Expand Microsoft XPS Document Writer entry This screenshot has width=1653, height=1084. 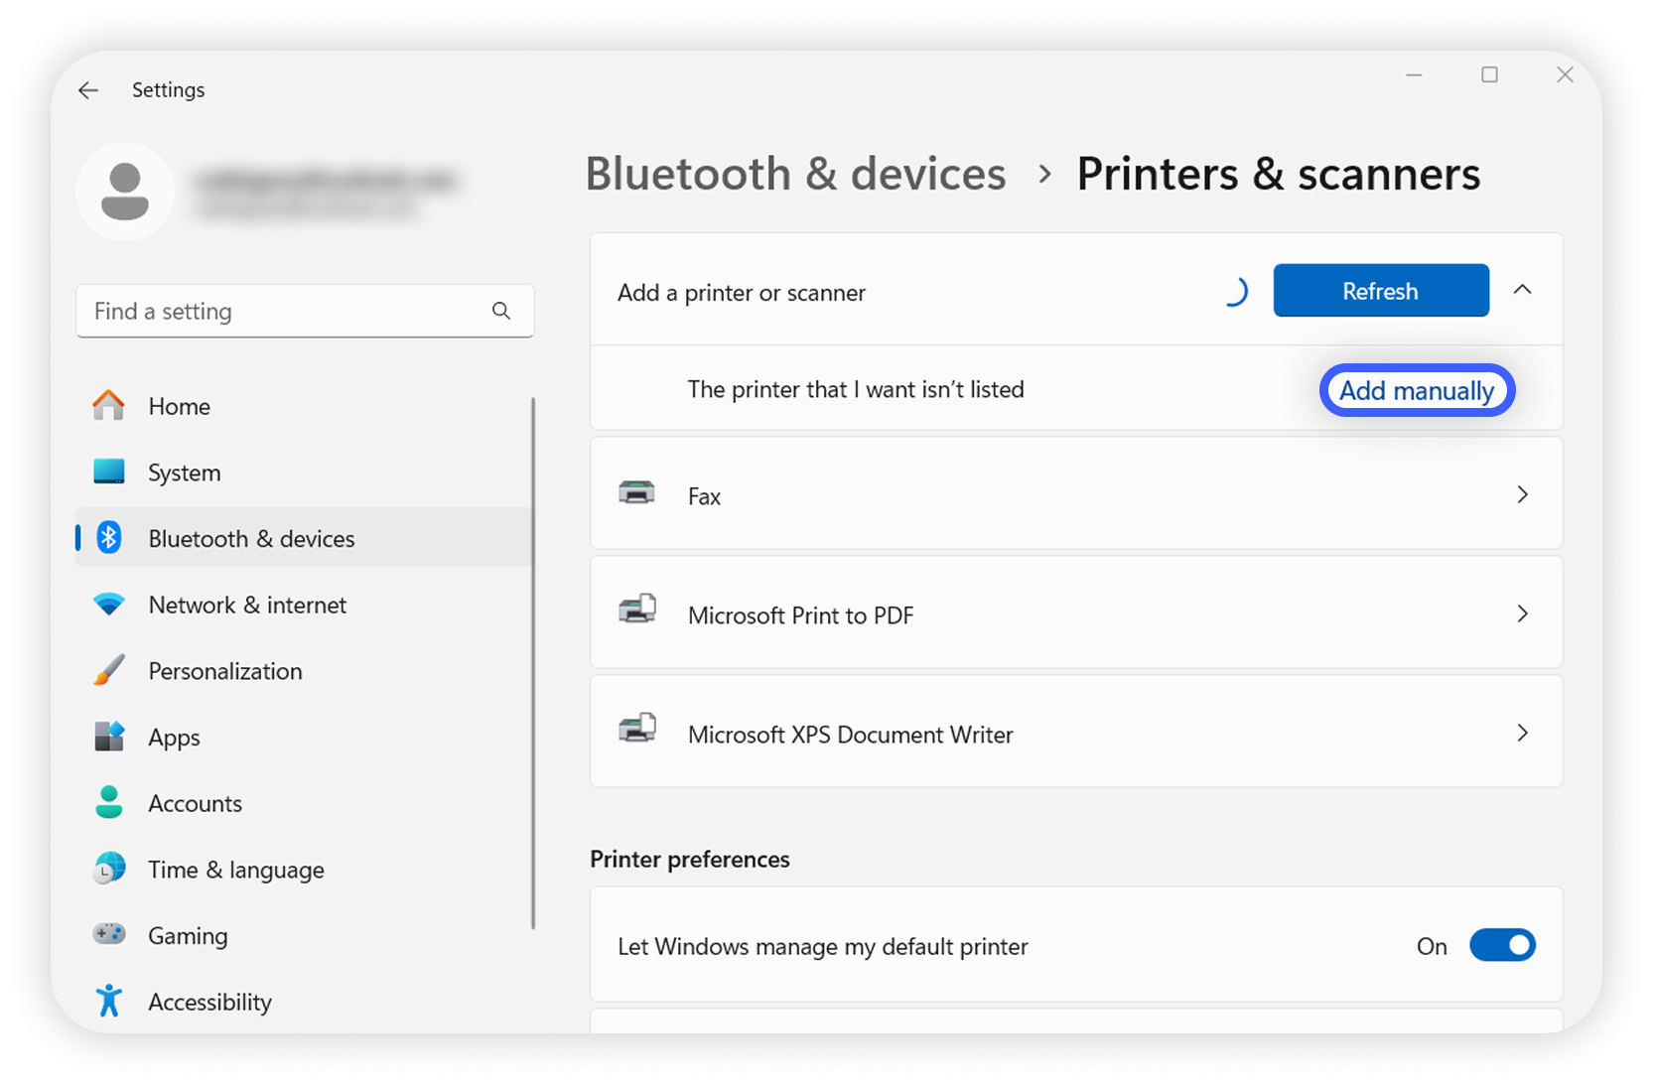tap(1522, 733)
